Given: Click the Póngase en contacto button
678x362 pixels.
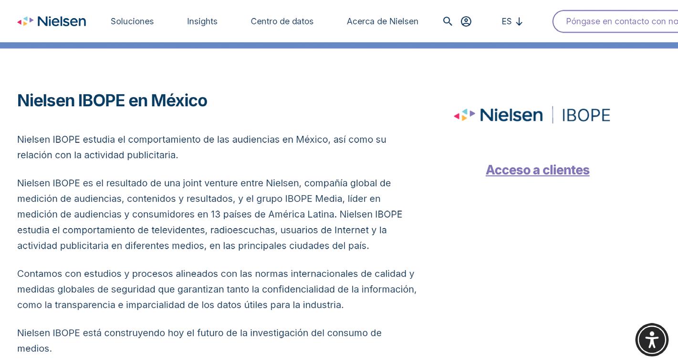Looking at the screenshot, I should [615, 21].
